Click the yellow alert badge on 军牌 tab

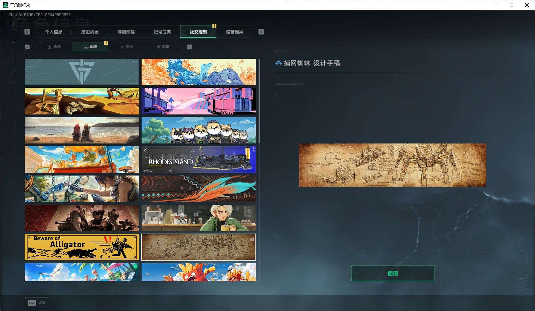click(x=106, y=43)
